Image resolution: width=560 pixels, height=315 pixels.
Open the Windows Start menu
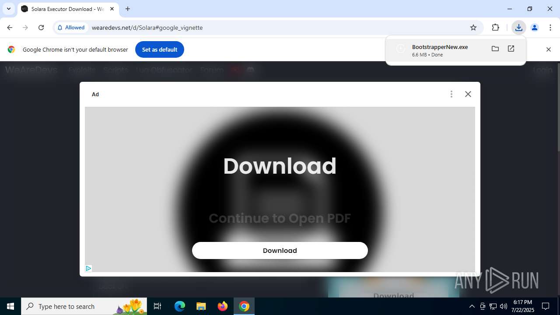pyautogui.click(x=10, y=306)
